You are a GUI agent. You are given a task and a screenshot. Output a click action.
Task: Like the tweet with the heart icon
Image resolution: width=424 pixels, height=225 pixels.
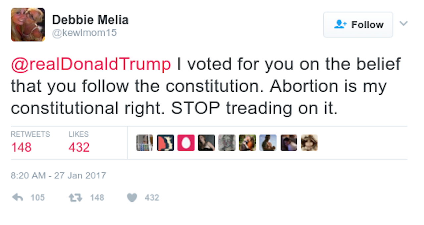pos(132,198)
